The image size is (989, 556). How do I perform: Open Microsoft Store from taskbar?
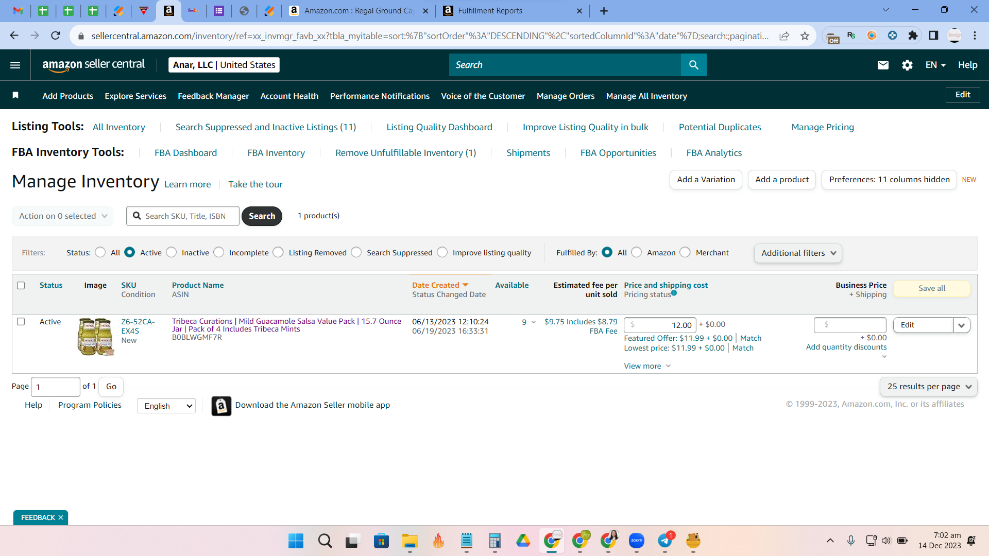[x=381, y=541]
